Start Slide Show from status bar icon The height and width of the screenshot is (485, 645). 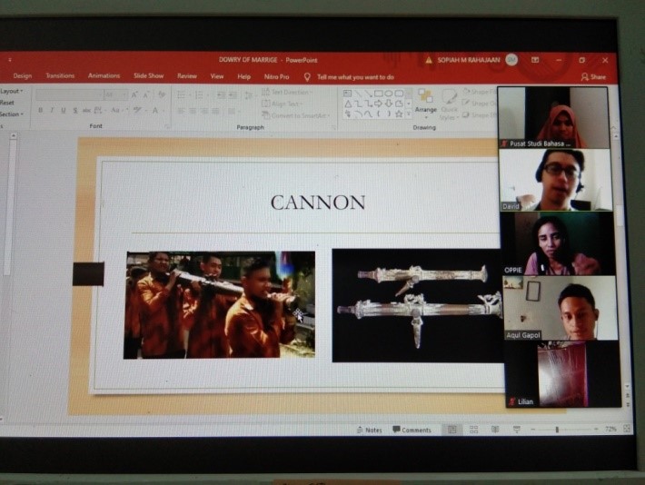[x=517, y=430]
